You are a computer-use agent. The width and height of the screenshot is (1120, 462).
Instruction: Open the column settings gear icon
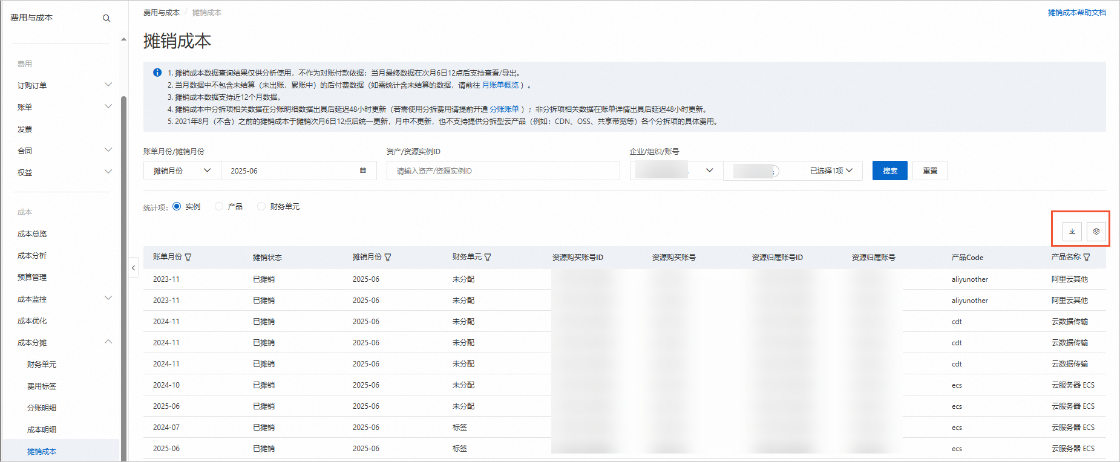coord(1096,232)
